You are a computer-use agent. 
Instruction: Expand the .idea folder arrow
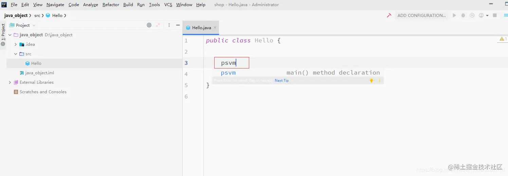point(16,44)
